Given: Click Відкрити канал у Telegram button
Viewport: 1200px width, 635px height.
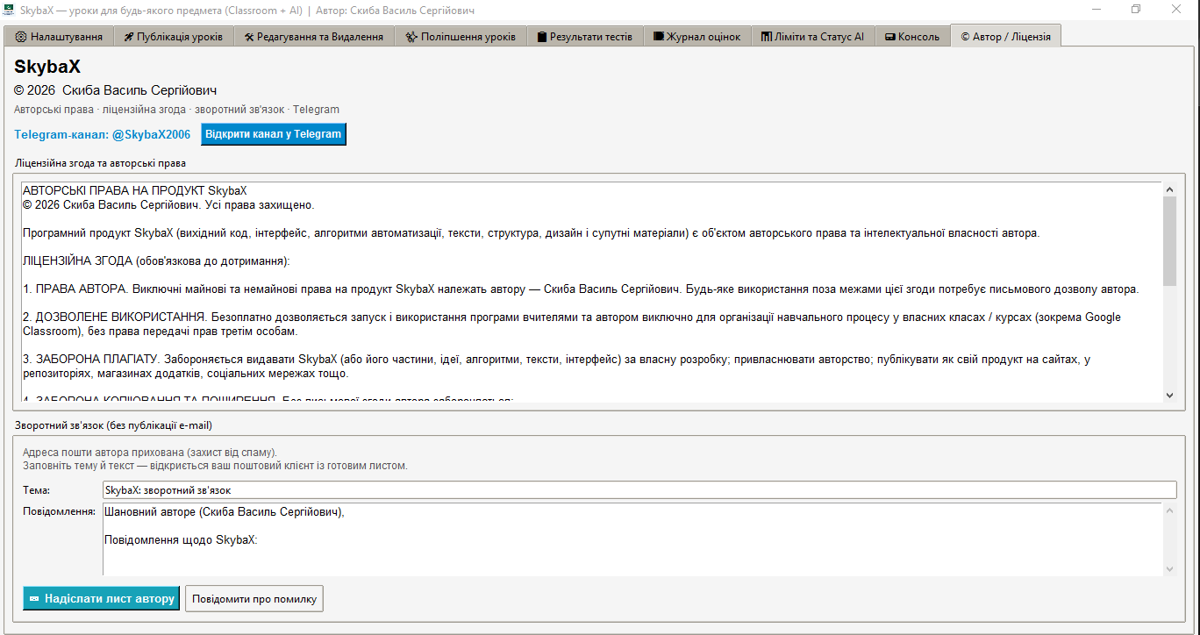Looking at the screenshot, I should pyautogui.click(x=274, y=134).
